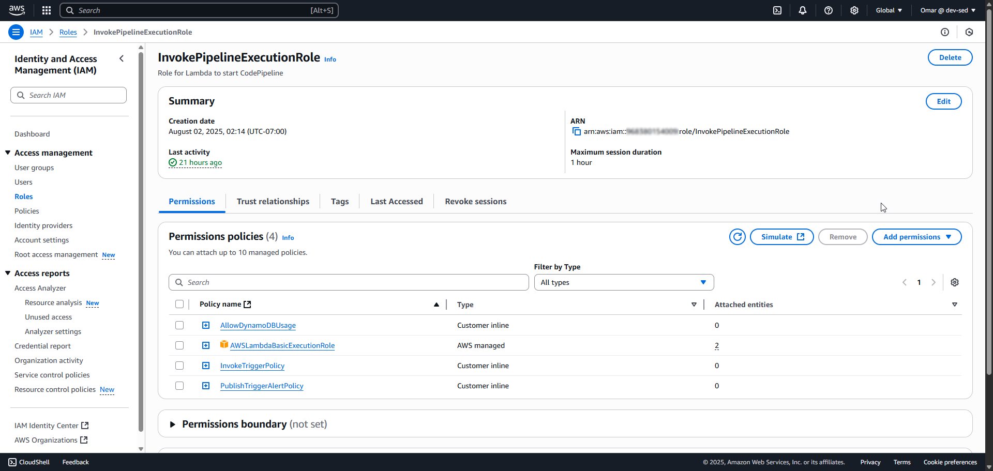This screenshot has height=471, width=993.
Task: Toggle the hamburger navigation menu icon
Action: point(16,32)
